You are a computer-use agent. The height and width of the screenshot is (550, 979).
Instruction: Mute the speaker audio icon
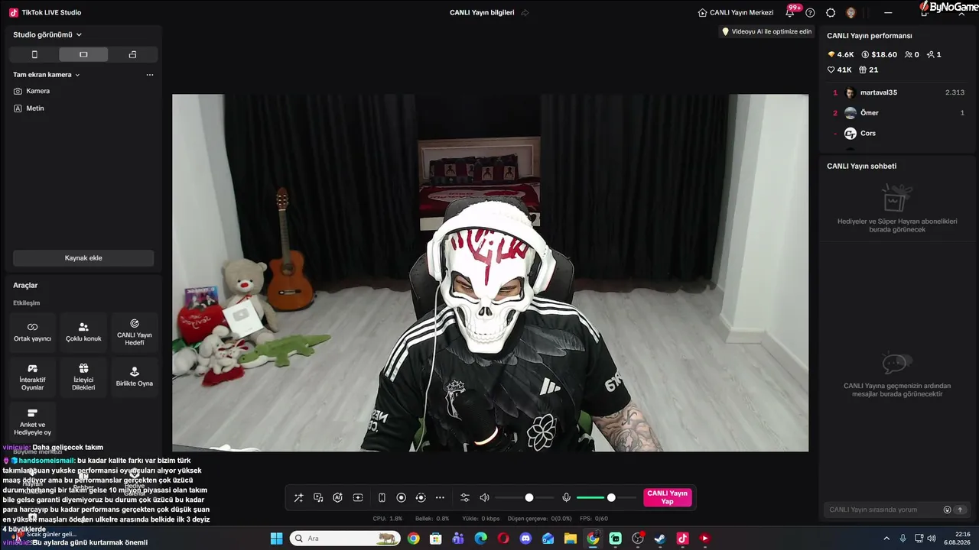[484, 498]
